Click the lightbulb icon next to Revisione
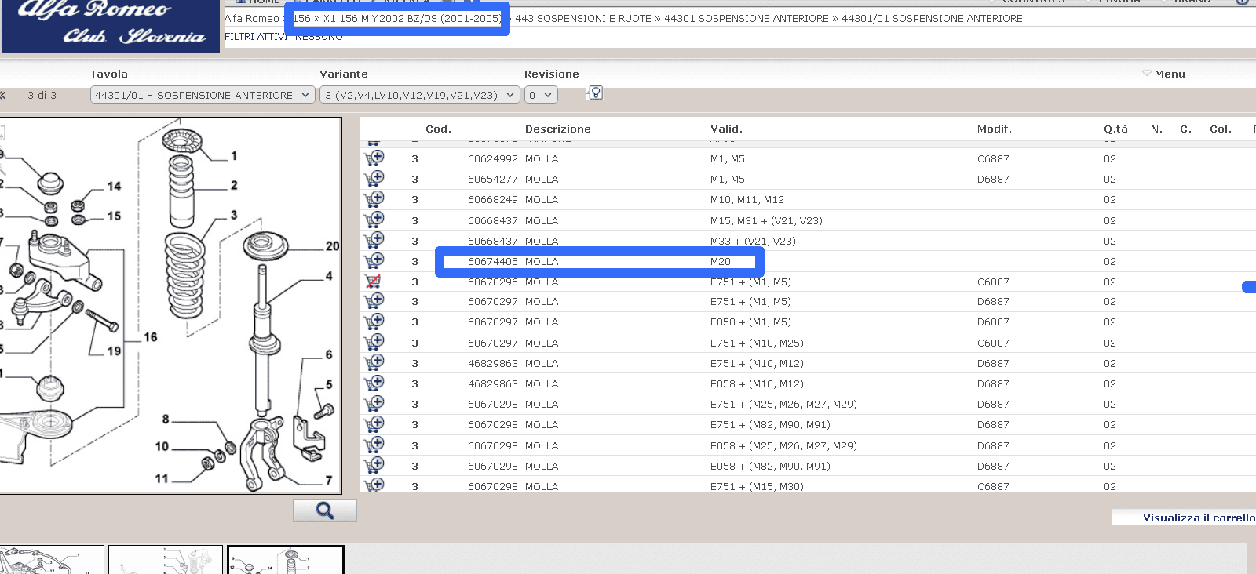 tap(595, 94)
